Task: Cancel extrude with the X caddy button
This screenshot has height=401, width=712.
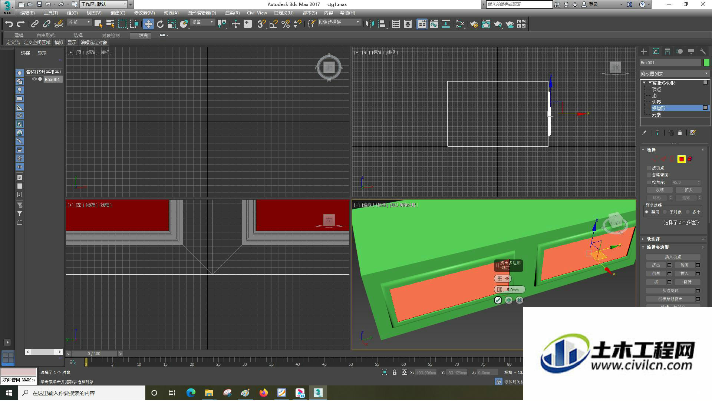Action: 520,300
